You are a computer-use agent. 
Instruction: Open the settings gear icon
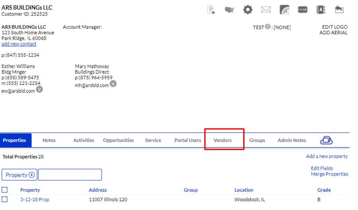248,10
